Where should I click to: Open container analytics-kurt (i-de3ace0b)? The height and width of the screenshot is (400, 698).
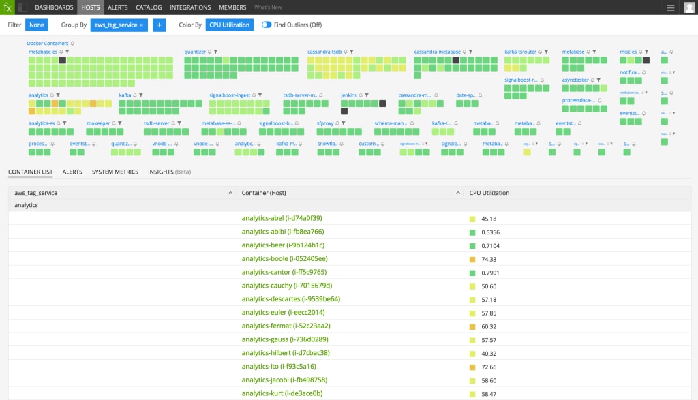tap(282, 393)
